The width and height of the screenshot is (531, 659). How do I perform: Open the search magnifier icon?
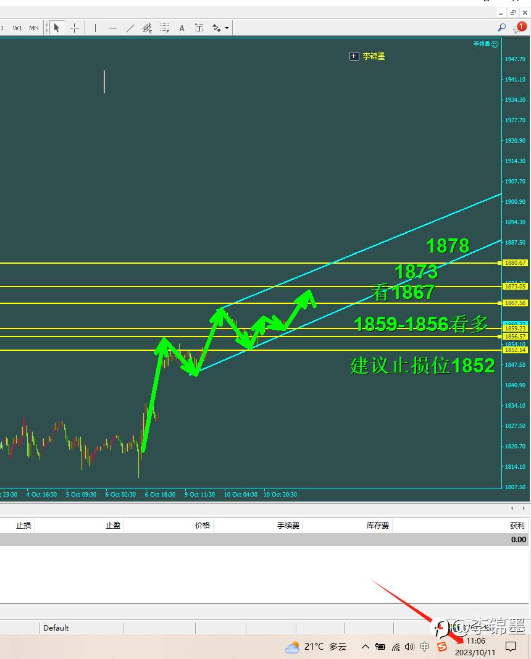coord(501,27)
